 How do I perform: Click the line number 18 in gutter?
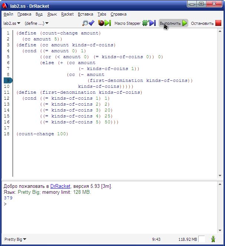[7, 134]
